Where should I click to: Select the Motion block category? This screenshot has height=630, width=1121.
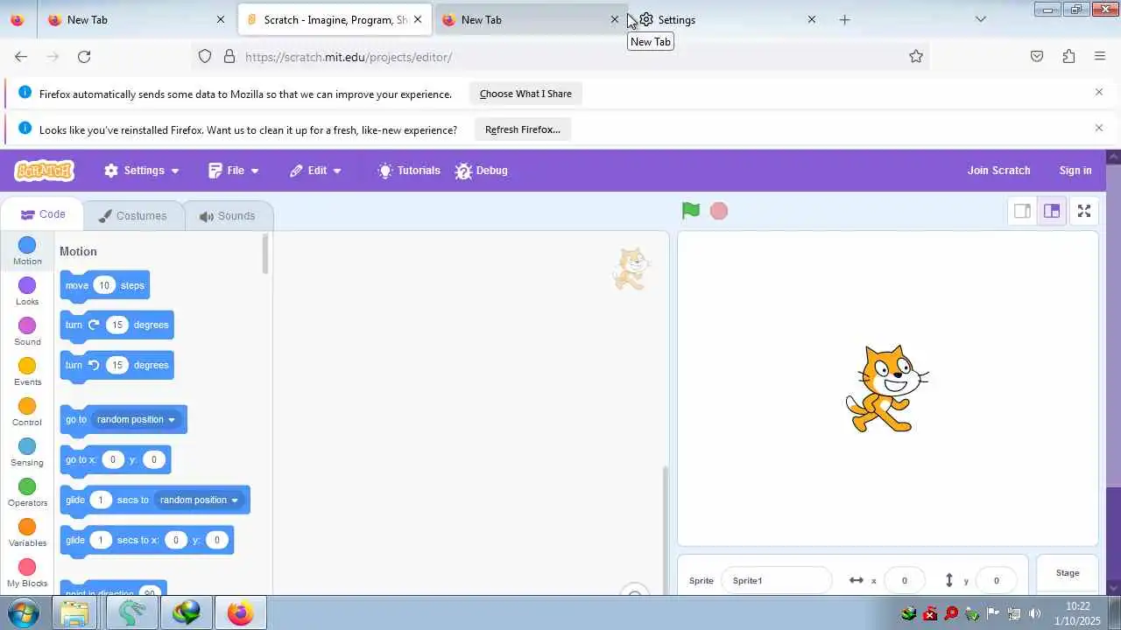[x=27, y=251]
